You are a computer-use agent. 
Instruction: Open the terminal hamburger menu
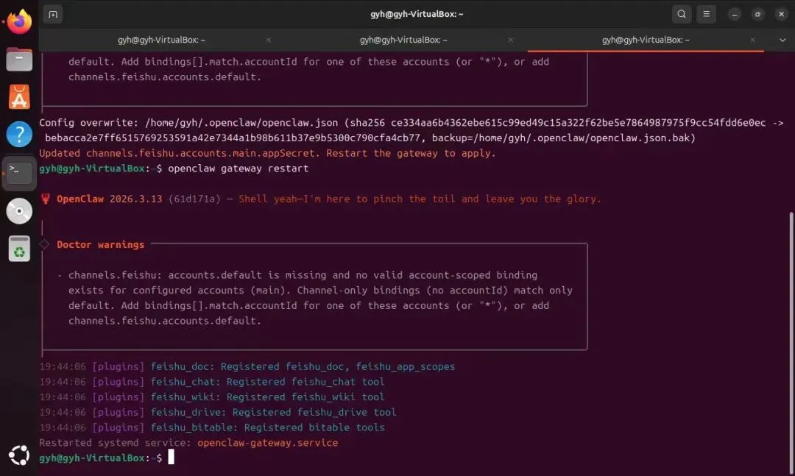pyautogui.click(x=706, y=14)
